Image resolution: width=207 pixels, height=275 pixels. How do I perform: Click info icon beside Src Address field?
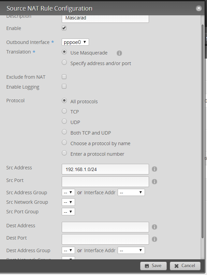pyautogui.click(x=154, y=169)
